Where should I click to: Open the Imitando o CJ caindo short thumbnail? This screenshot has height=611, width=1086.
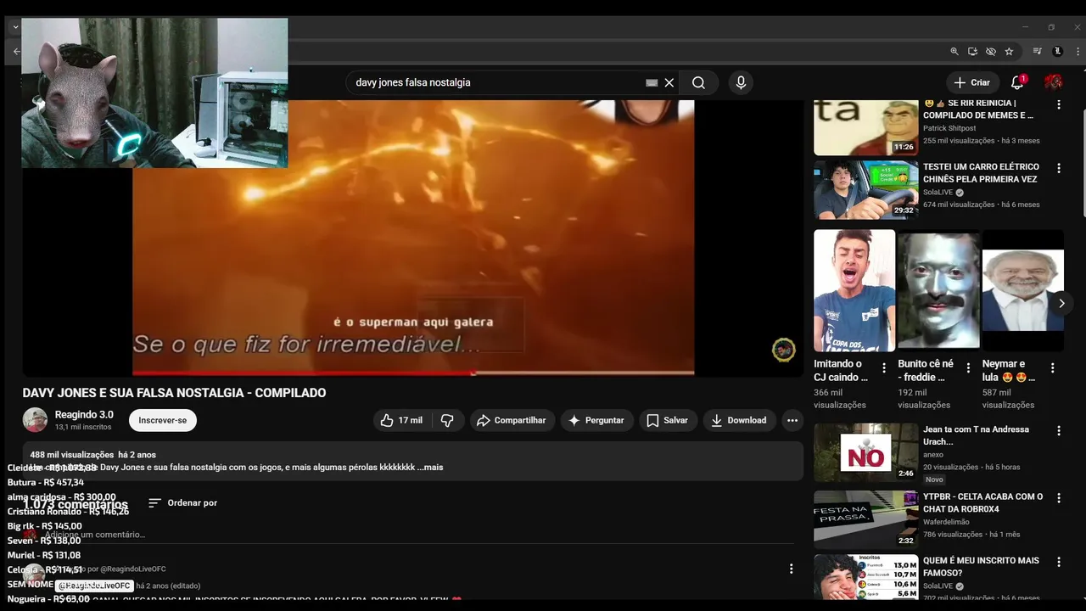pos(854,290)
